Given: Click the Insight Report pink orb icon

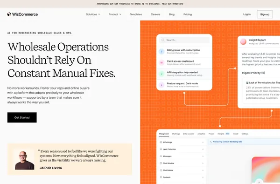Looking at the screenshot, I should coord(243,41).
